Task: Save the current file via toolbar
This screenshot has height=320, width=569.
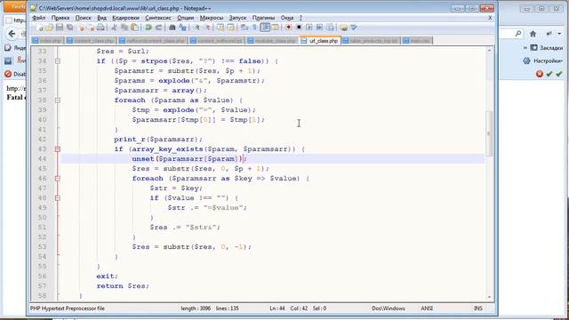Action: 60,28
